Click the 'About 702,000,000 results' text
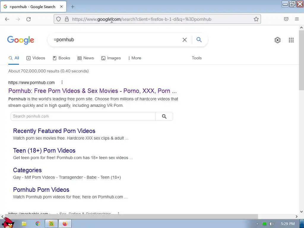This screenshot has height=228, width=304. click(48, 71)
